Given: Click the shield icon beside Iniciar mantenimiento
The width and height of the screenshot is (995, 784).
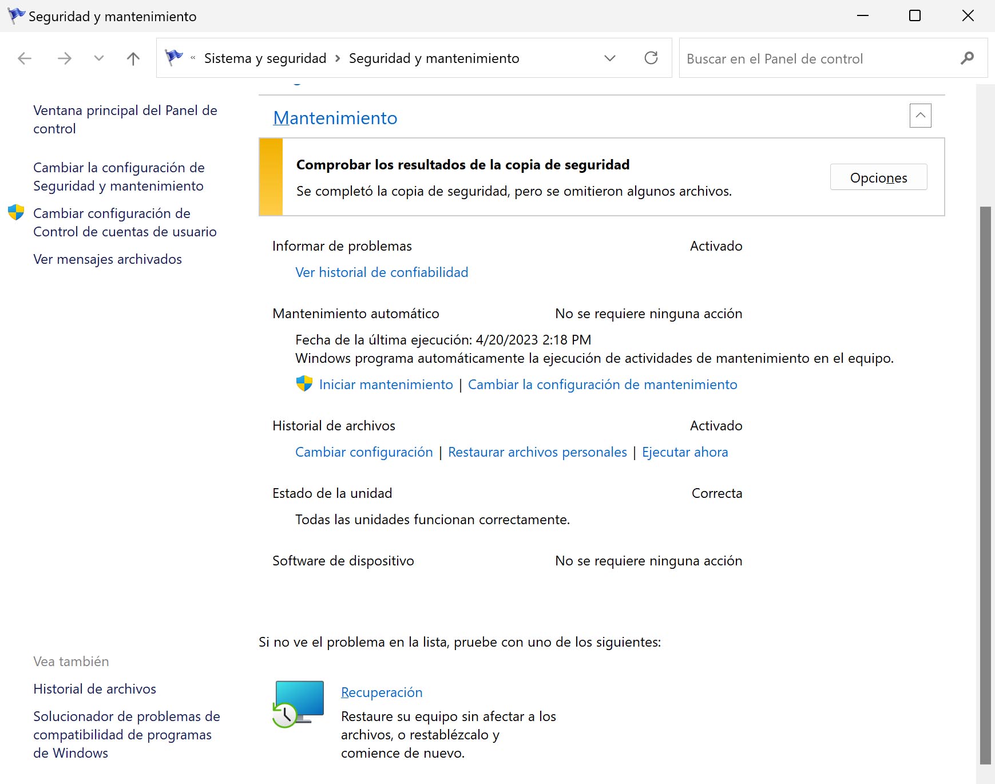Looking at the screenshot, I should coord(304,383).
